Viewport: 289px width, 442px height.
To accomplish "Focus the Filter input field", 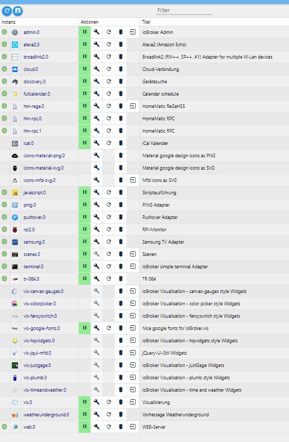I will [184, 10].
